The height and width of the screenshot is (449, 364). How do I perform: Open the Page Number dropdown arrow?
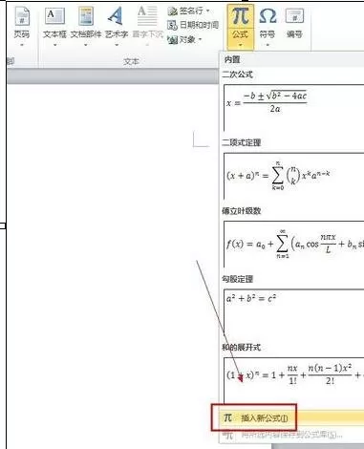22,45
